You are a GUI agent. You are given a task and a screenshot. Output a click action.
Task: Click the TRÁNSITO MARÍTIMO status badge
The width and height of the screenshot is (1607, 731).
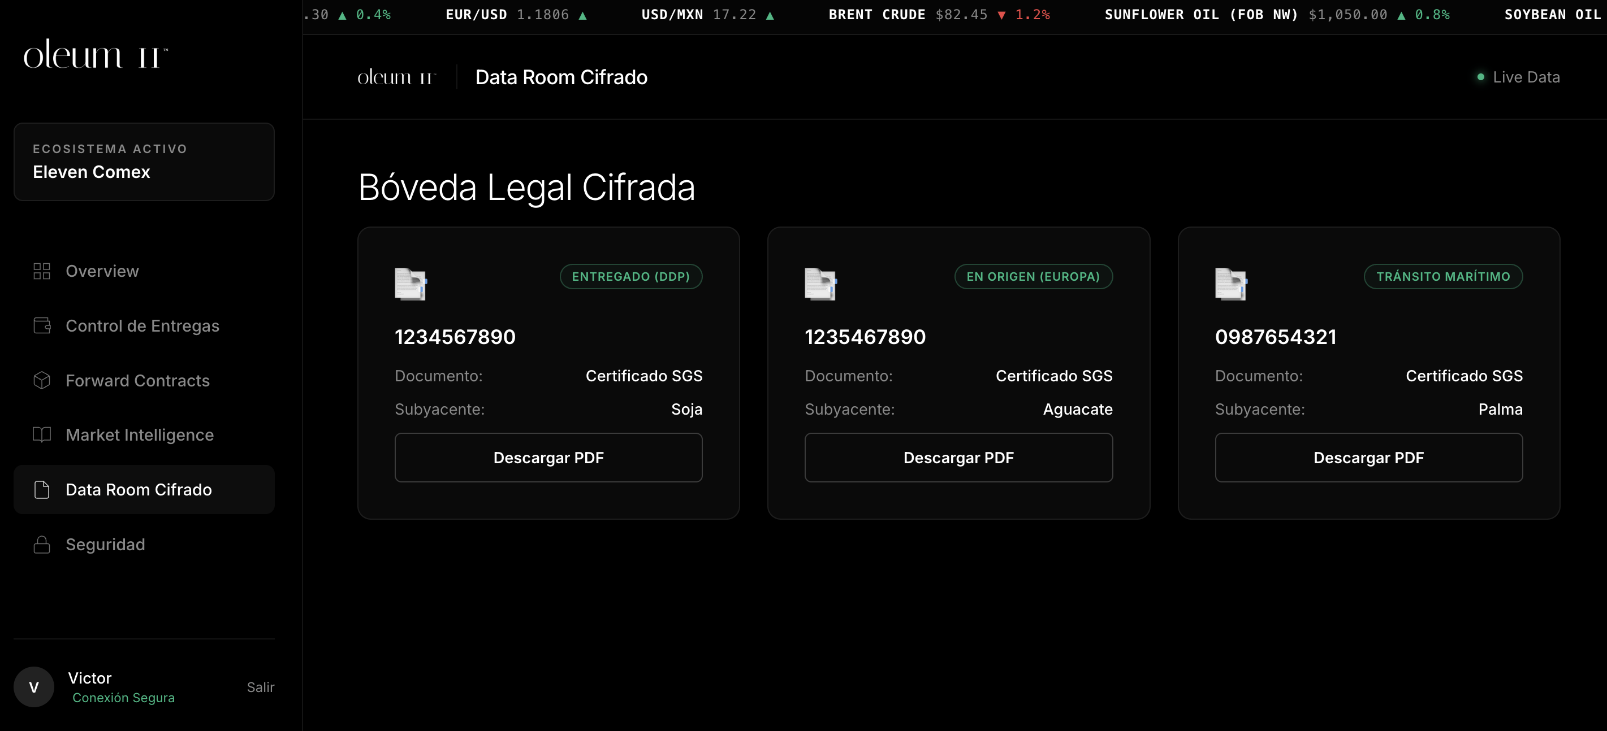click(x=1442, y=276)
